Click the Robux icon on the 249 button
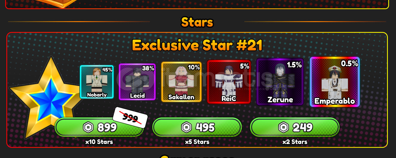 coord(283,128)
